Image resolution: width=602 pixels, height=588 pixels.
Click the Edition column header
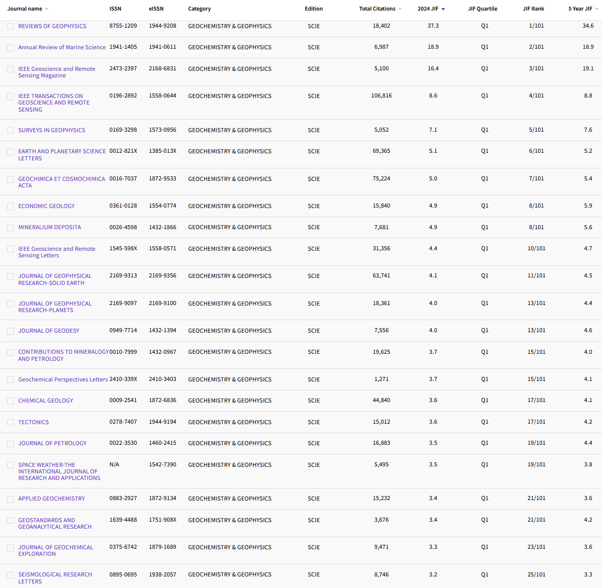pos(314,9)
